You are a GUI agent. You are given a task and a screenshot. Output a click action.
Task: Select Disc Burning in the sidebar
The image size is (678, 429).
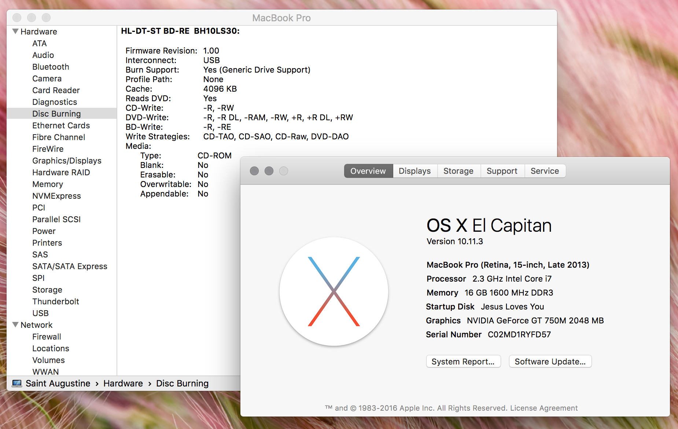coord(62,114)
